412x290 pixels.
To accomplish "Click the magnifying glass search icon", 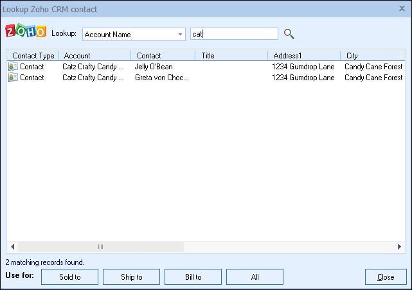I will (289, 34).
